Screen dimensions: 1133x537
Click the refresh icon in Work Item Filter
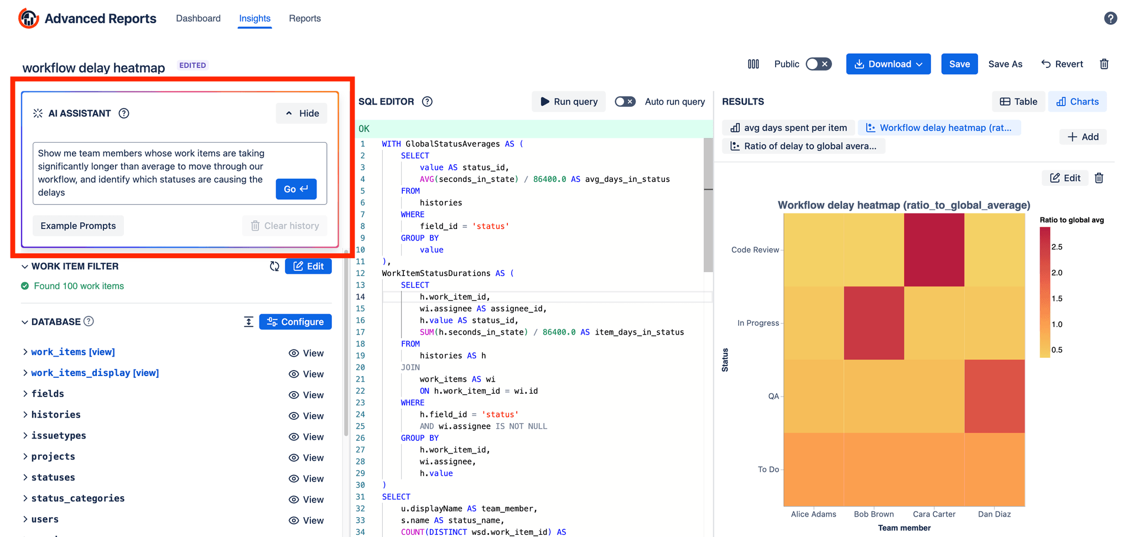[x=274, y=267]
